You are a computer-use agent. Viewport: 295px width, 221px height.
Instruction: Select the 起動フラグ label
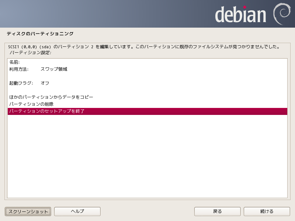pos(21,83)
